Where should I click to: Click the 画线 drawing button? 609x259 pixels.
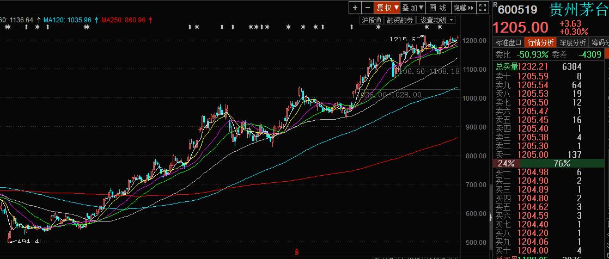click(x=437, y=8)
